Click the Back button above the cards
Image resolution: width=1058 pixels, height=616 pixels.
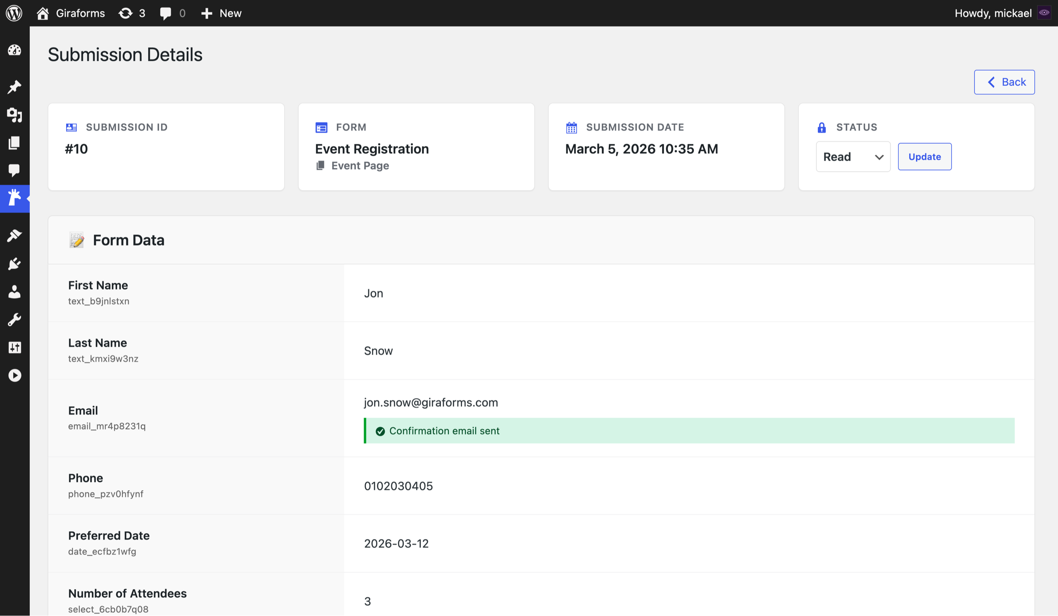point(1004,82)
